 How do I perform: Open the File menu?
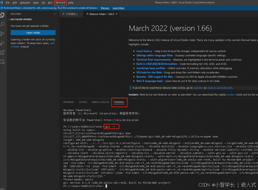pyautogui.click(x=7, y=2)
